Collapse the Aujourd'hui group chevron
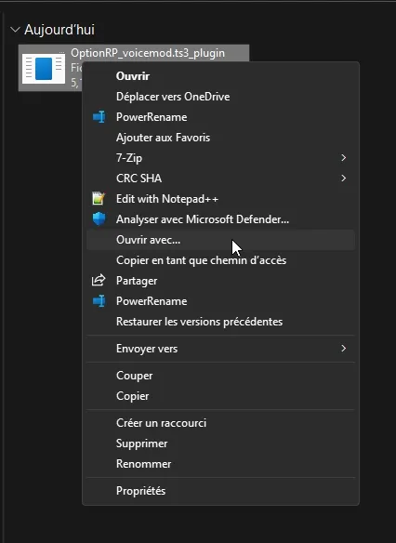This screenshot has height=543, width=396. point(15,30)
